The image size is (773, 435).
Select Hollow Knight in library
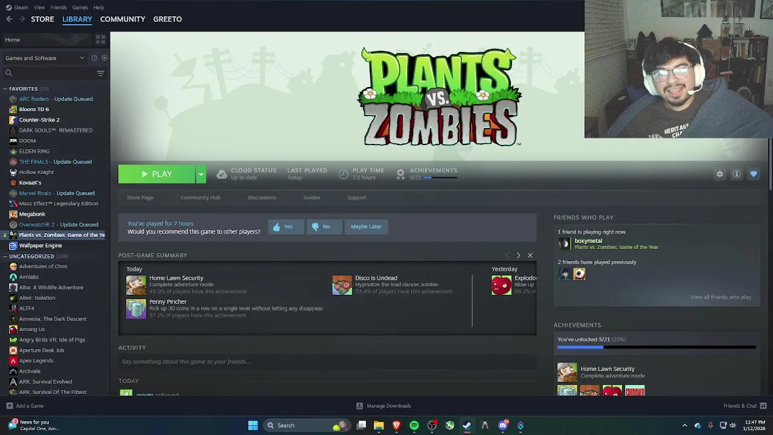pos(36,172)
